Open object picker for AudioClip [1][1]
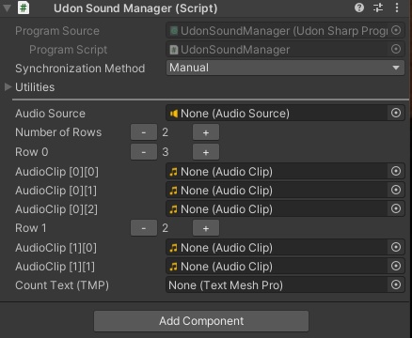The image size is (412, 338). [396, 266]
